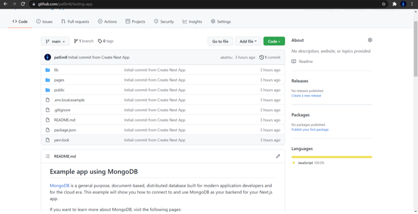Open the Packages heading
Image resolution: width=418 pixels, height=214 pixels.
pyautogui.click(x=300, y=115)
